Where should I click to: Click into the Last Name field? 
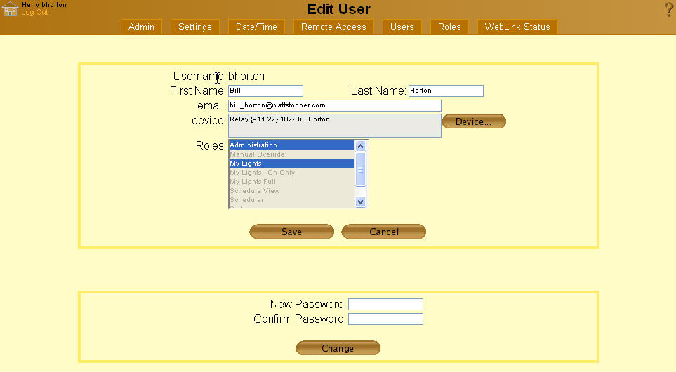point(446,91)
